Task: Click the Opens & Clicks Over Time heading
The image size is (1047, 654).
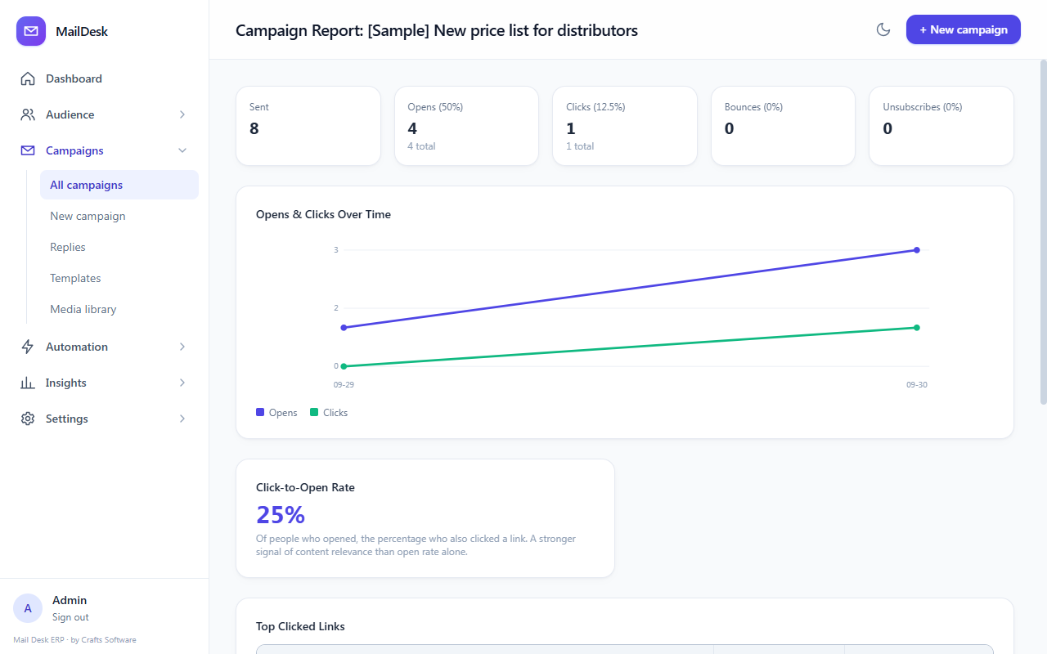Action: [x=323, y=214]
